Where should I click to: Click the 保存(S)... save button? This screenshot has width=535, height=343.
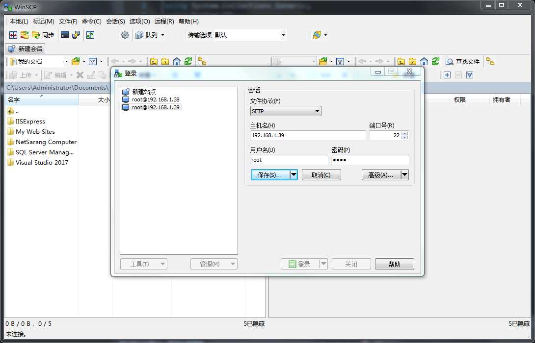tap(270, 175)
